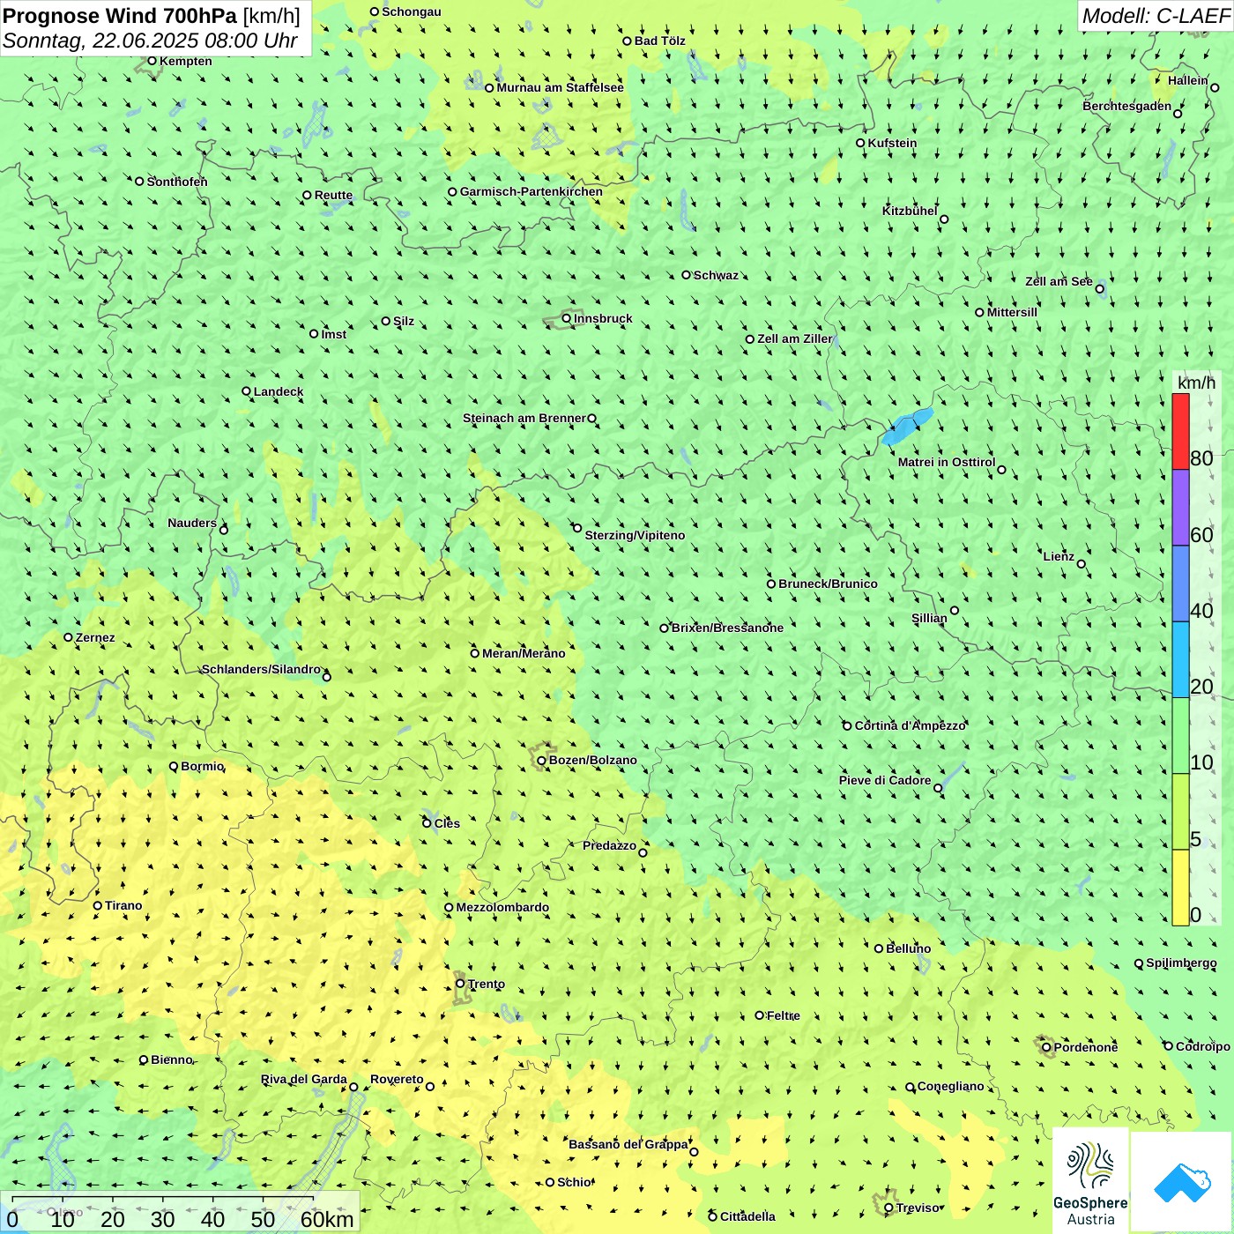
Task: Click the light blue 20 km/h legend swatch
Action: 1180,660
